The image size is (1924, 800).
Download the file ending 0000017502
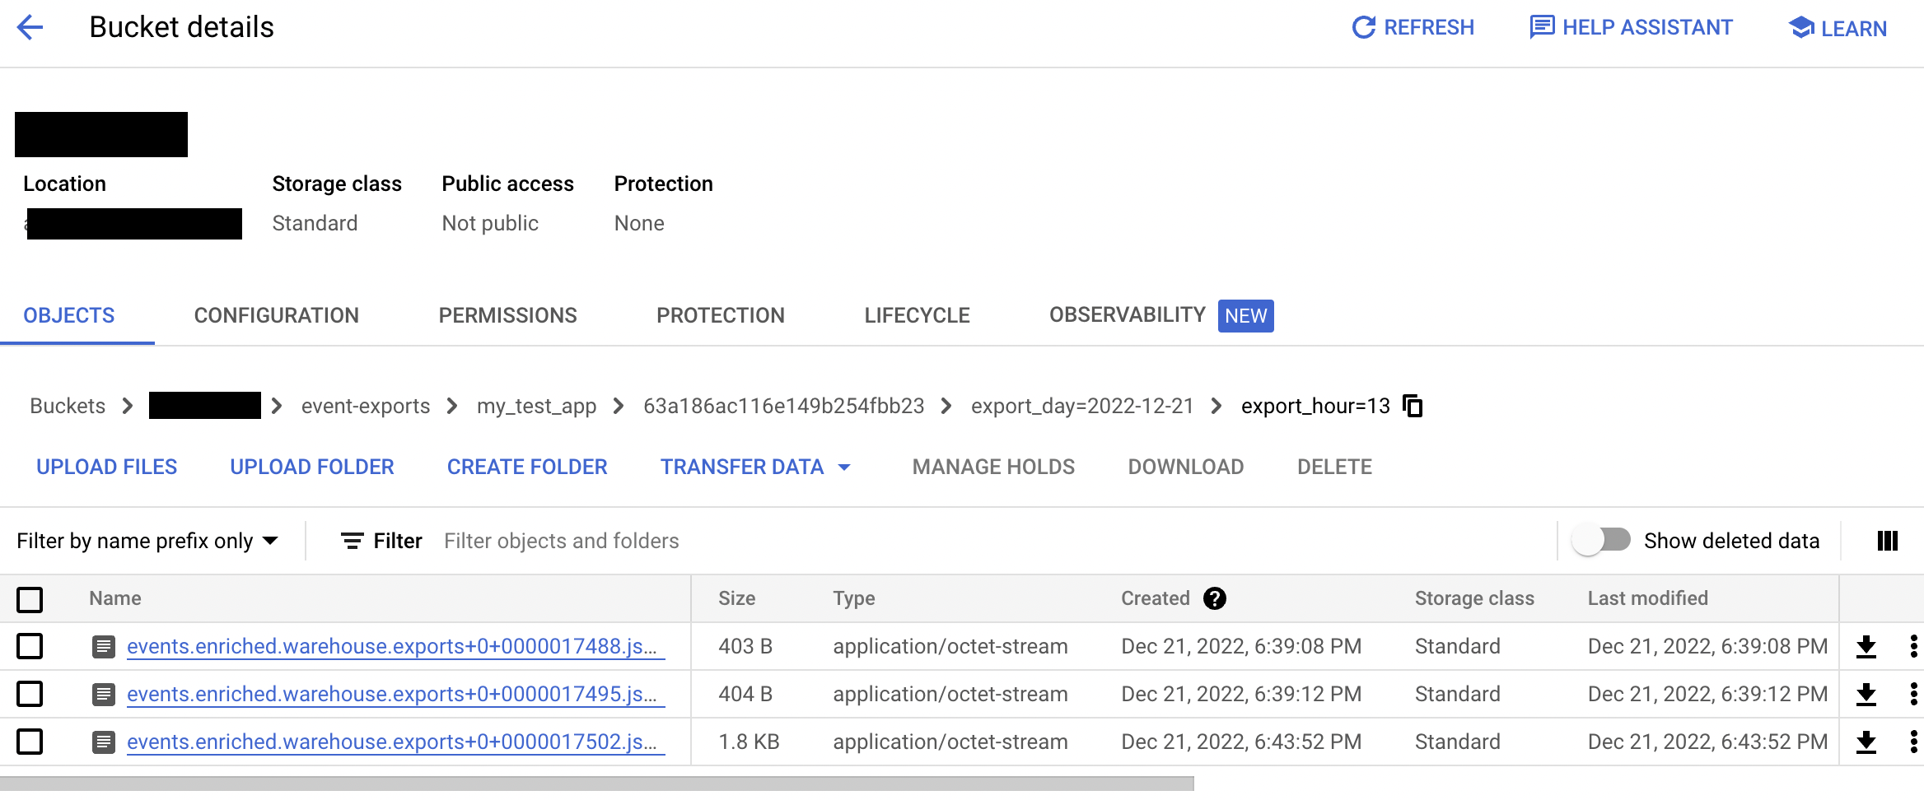pos(1866,742)
